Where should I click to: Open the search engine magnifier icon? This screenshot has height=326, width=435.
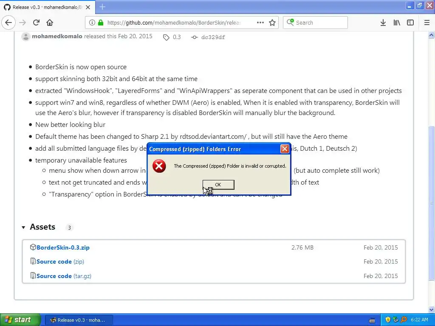[x=290, y=22]
